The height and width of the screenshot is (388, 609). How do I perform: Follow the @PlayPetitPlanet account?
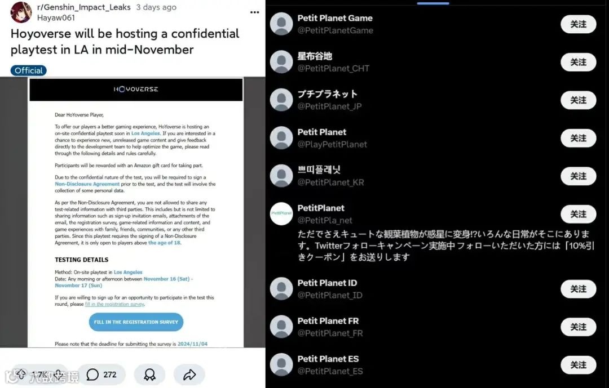click(x=579, y=138)
